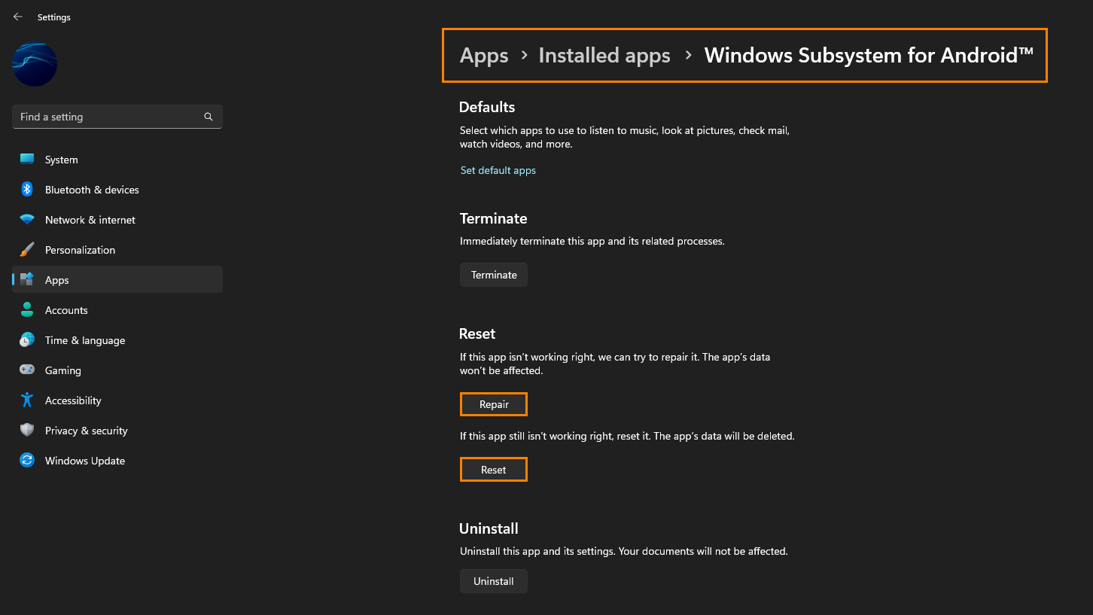
Task: Click the Reset section heading
Action: [x=477, y=333]
